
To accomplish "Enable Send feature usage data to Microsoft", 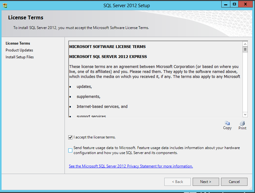I will 70,150.
